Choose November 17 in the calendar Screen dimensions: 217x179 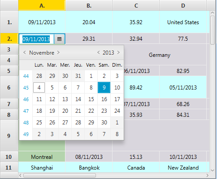117,99
